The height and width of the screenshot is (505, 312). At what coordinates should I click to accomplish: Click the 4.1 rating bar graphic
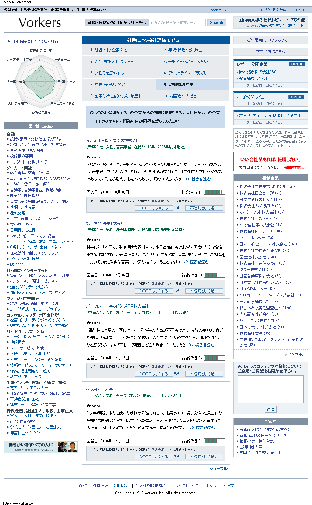pyautogui.click(x=215, y=192)
